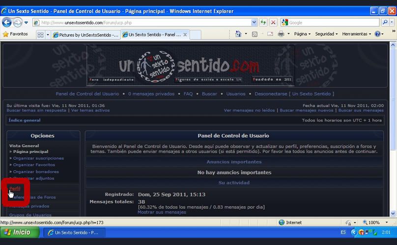Open the search provider dropdown arrow
397x245 pixels.
click(x=392, y=23)
